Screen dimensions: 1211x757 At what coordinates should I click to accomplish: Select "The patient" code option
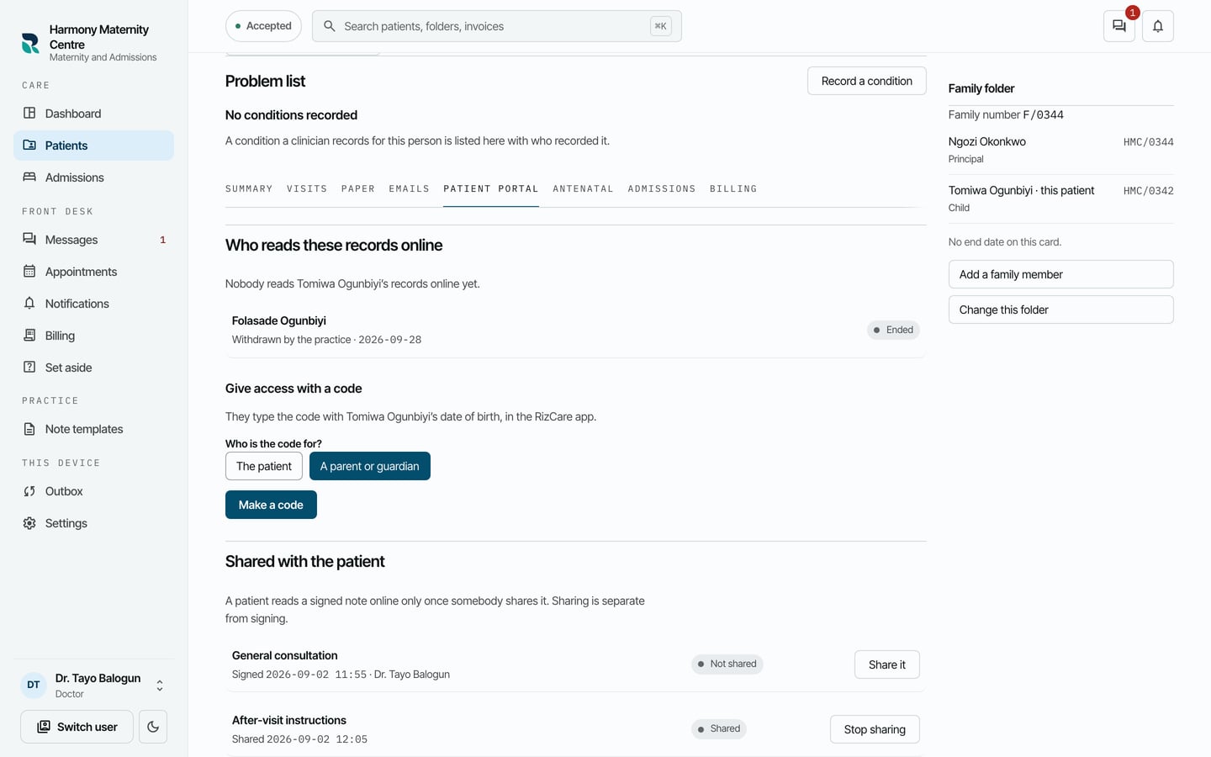click(264, 466)
